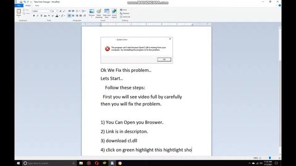The image size is (296, 166).
Task: Open the Opera browser taskbar icon
Action: click(97, 163)
